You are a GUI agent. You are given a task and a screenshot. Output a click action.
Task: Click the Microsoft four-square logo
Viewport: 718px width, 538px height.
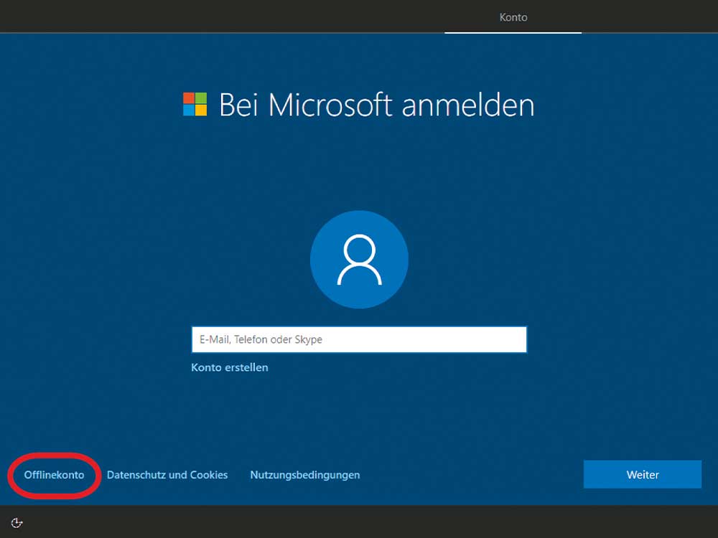coord(195,104)
